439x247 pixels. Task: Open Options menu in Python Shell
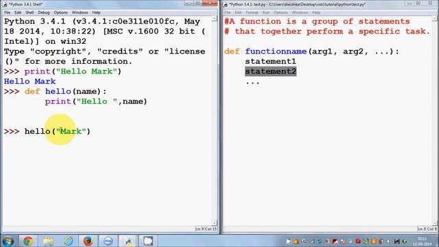coord(61,12)
